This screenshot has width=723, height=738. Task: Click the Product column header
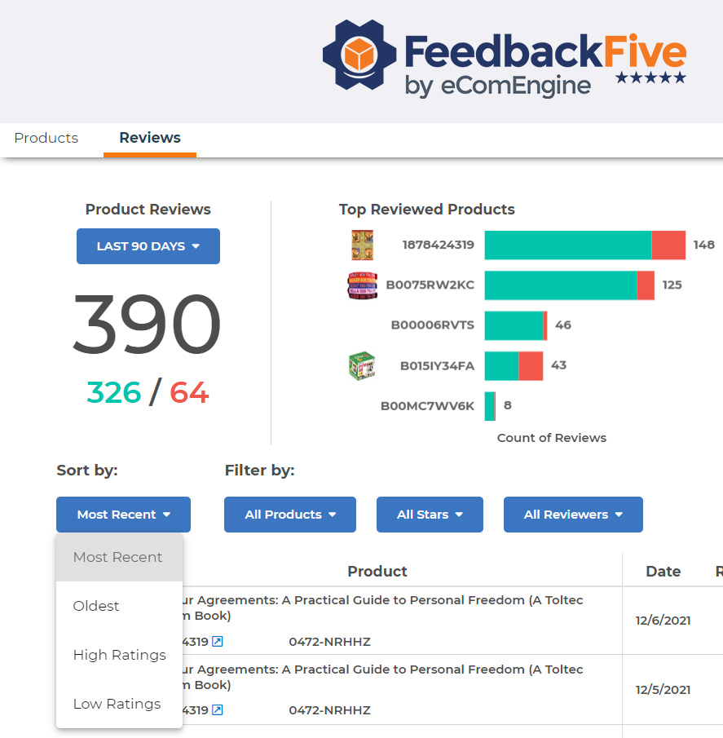click(377, 572)
